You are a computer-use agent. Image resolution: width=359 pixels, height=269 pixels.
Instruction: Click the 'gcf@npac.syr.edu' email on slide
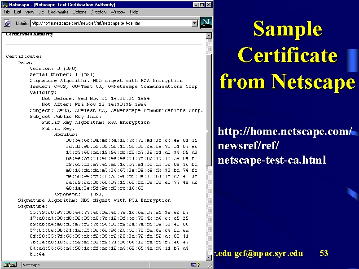[269, 253]
